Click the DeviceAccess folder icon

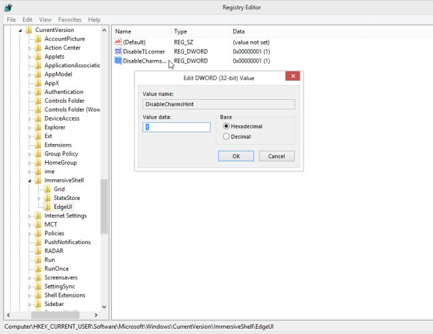[38, 118]
